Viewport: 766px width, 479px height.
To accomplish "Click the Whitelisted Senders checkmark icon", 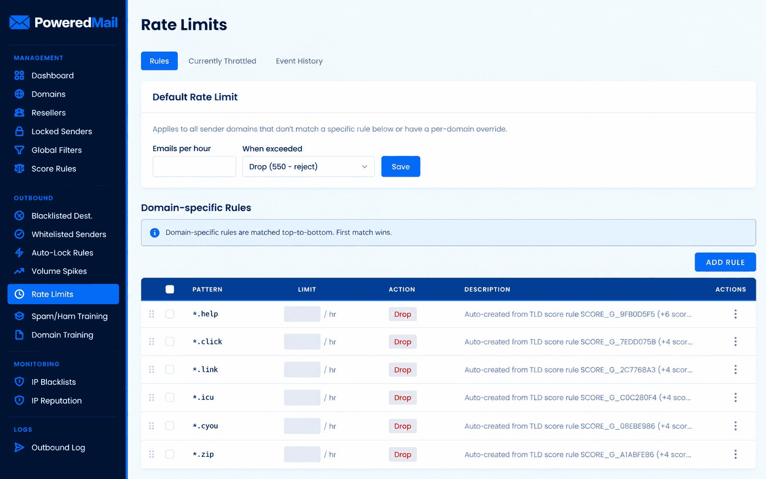I will [19, 234].
